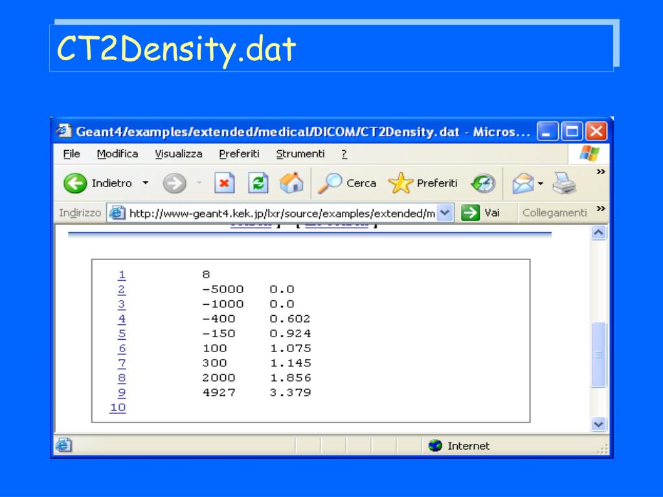Screen dimensions: 663x497
Task: Click line number 6 link
Action: [122, 349]
